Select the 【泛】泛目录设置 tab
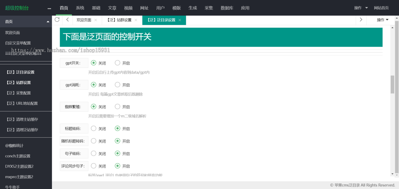 pos(161,20)
